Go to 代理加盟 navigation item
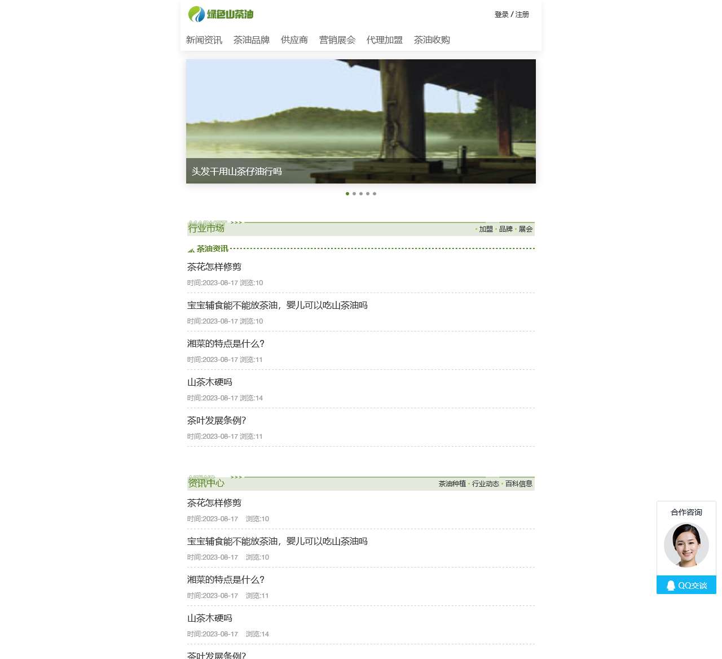Image resolution: width=722 pixels, height=659 pixels. tap(385, 40)
